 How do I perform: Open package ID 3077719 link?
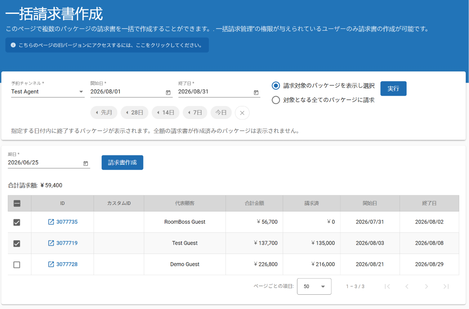(67, 243)
